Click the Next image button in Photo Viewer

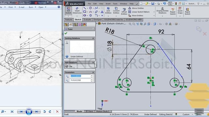pos(37,112)
